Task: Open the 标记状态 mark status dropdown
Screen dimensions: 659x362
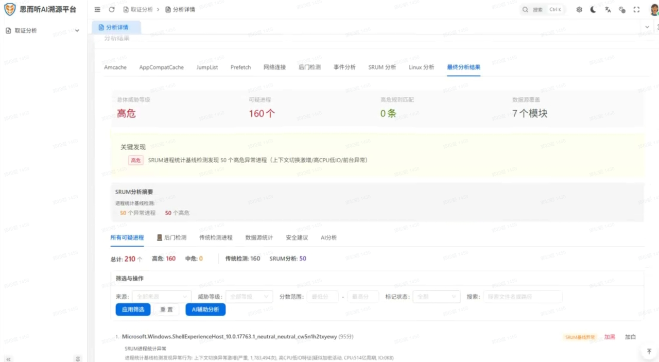Action: tap(436, 297)
